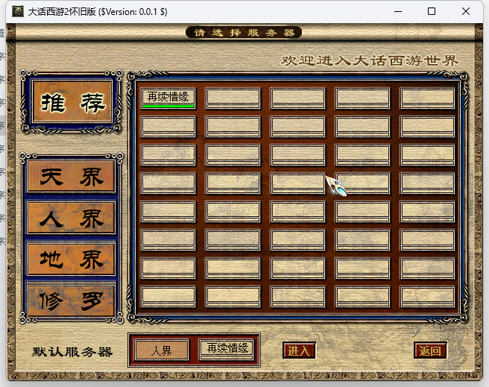Close the 大话西游2怀旧版 window

[x=466, y=11]
